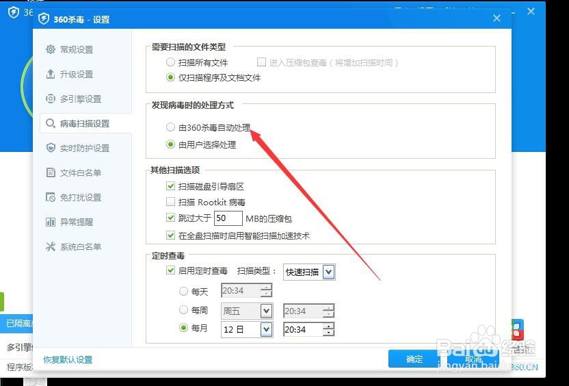This screenshot has height=386, width=569.
Task: Select 由用户选择处理 radio option
Action: click(x=170, y=144)
